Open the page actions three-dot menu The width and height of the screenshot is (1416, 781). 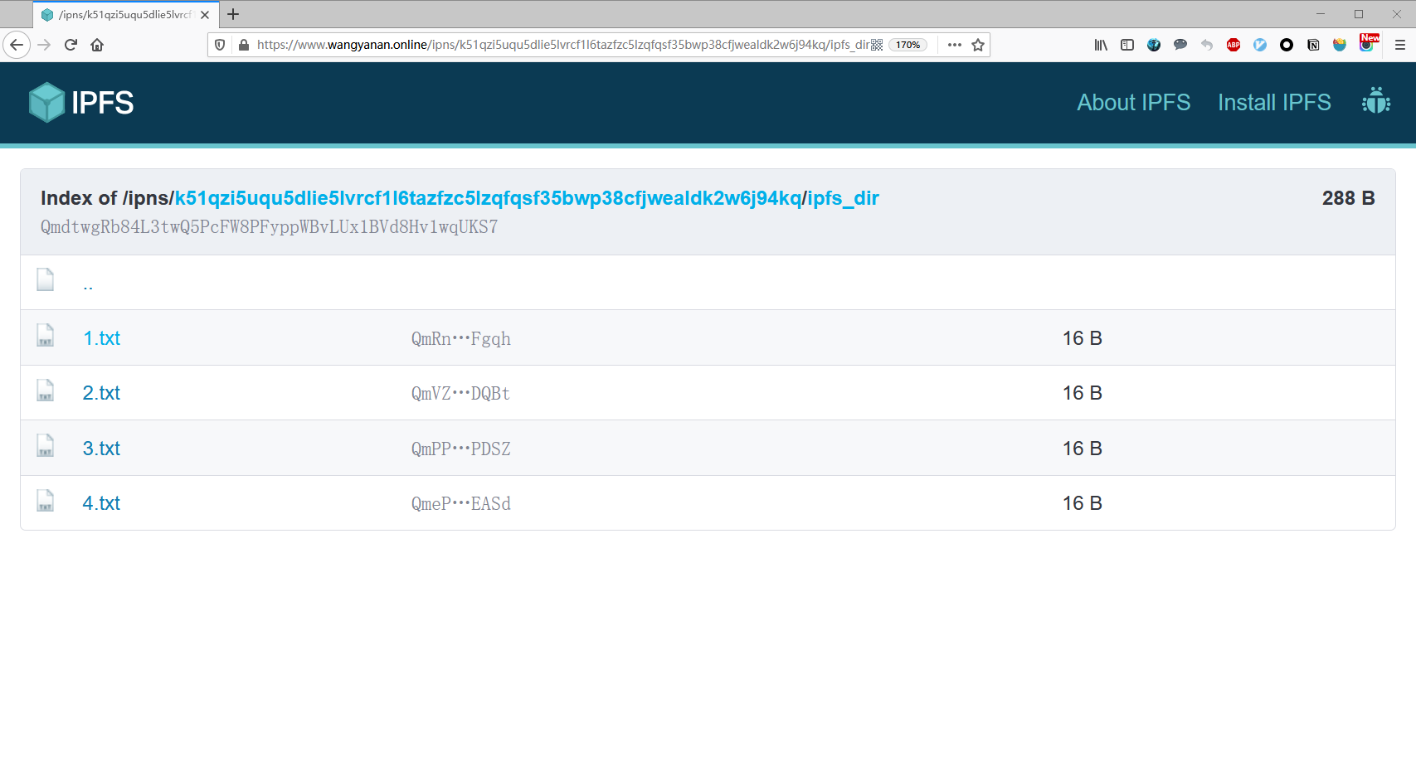click(954, 45)
